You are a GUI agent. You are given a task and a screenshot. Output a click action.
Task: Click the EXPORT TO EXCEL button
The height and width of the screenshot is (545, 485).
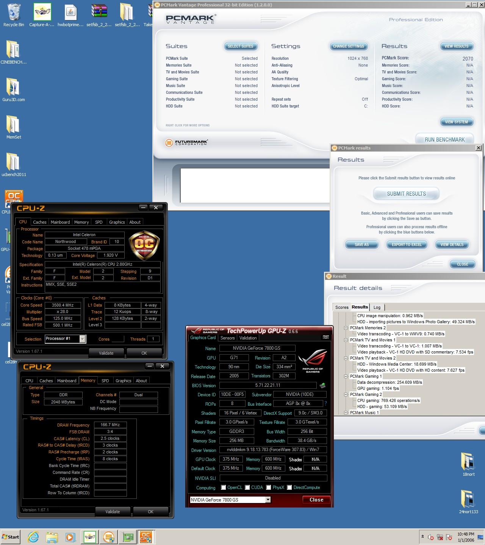(x=407, y=244)
